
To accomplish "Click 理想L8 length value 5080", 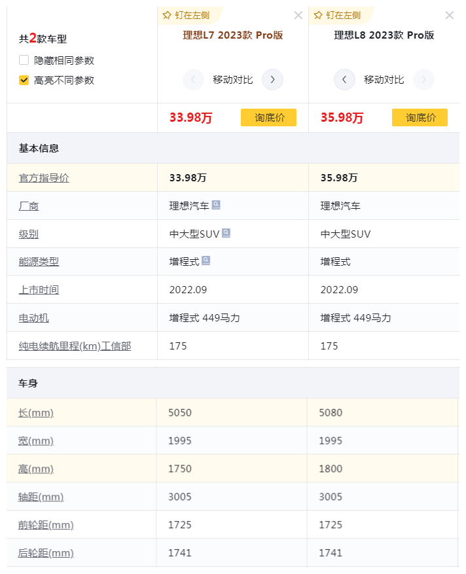I will pyautogui.click(x=331, y=412).
